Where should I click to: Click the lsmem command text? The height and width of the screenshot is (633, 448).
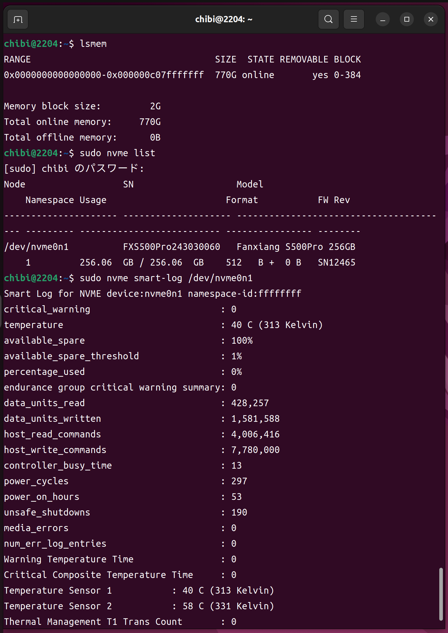[x=93, y=44]
